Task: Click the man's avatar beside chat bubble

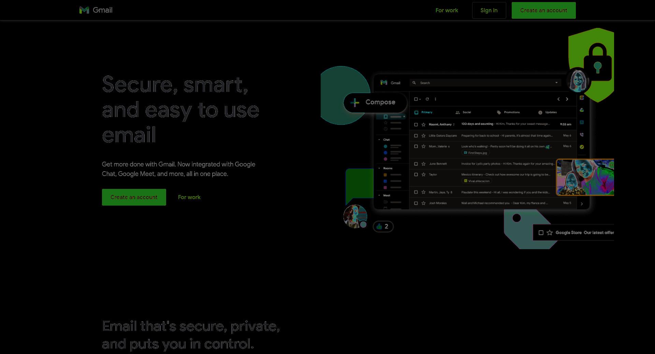Action: [355, 216]
